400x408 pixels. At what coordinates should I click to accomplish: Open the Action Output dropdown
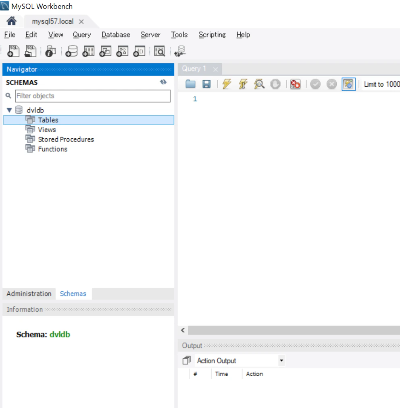click(x=281, y=360)
